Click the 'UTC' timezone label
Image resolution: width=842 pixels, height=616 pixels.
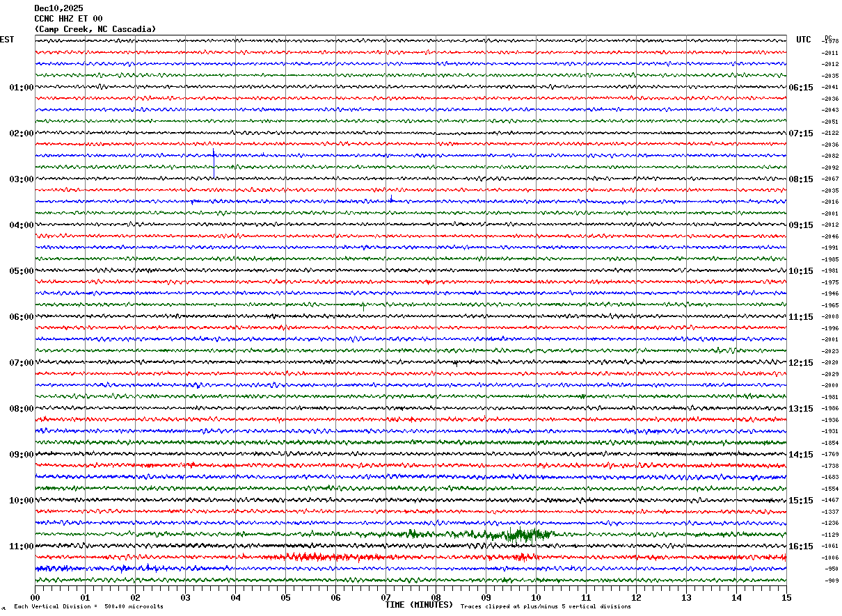pos(804,40)
